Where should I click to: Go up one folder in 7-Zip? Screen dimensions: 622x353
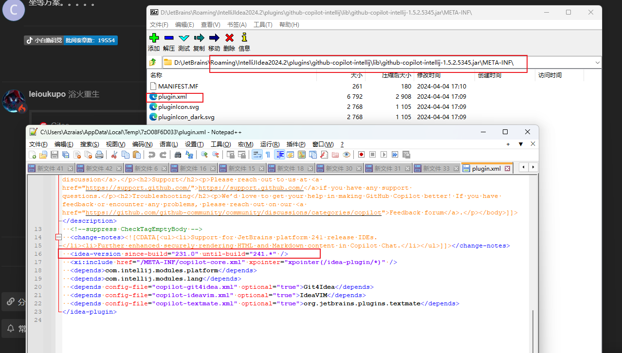click(x=153, y=62)
